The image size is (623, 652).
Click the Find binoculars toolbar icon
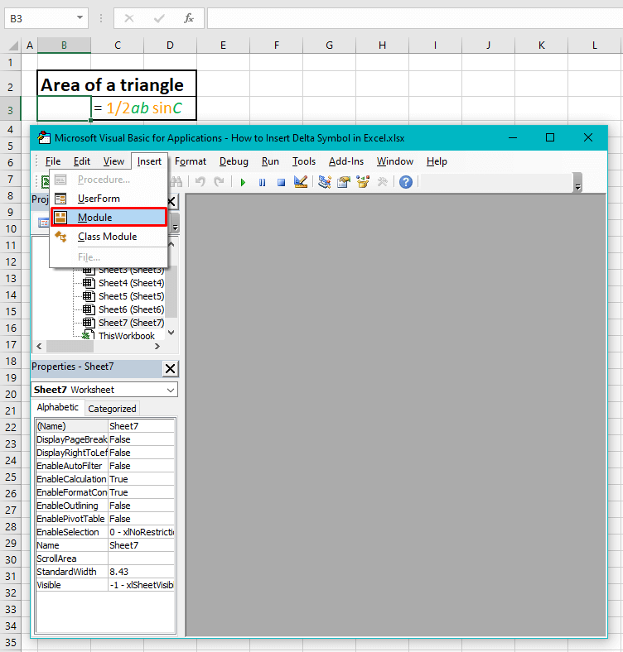[176, 182]
